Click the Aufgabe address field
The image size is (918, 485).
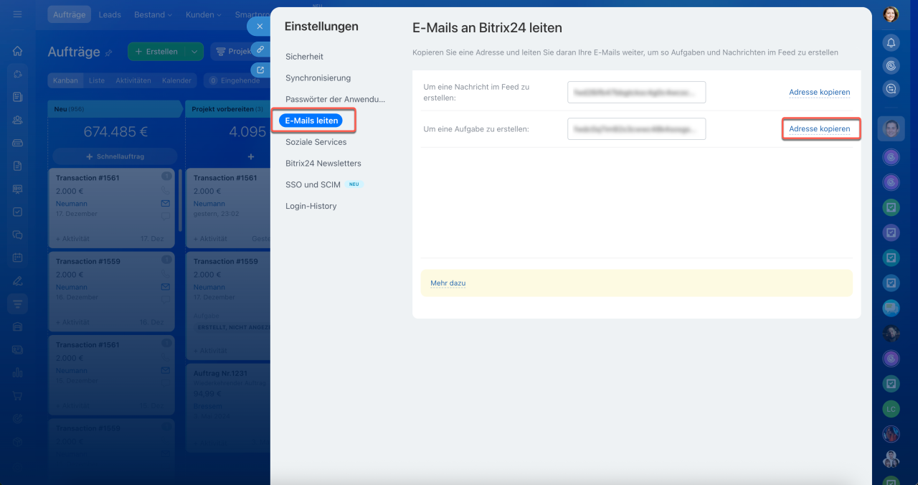tap(636, 128)
